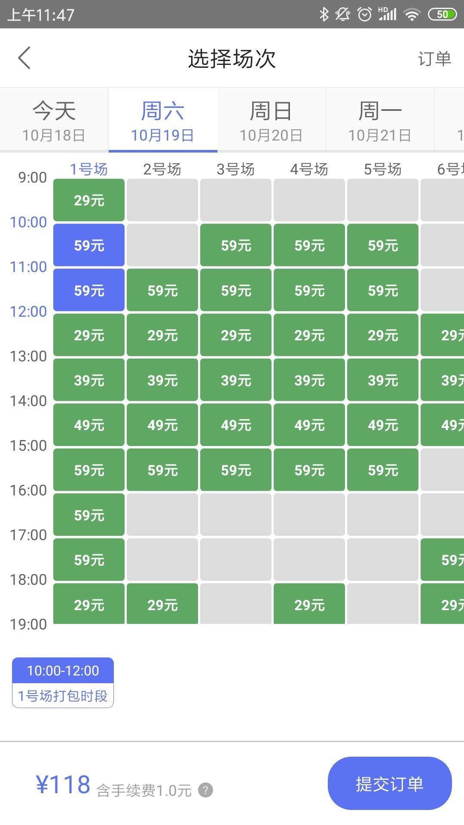Tap the back arrow icon
Viewport: 464px width, 825px height.
click(x=24, y=58)
